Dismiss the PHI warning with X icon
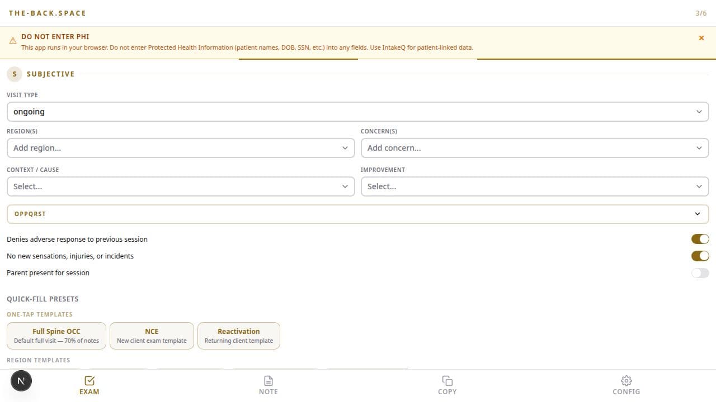Screen dimensions: 716x402 point(701,38)
